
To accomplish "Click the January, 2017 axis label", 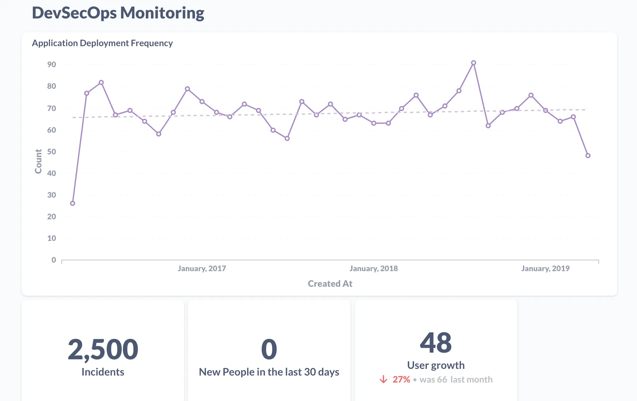I will tap(202, 269).
